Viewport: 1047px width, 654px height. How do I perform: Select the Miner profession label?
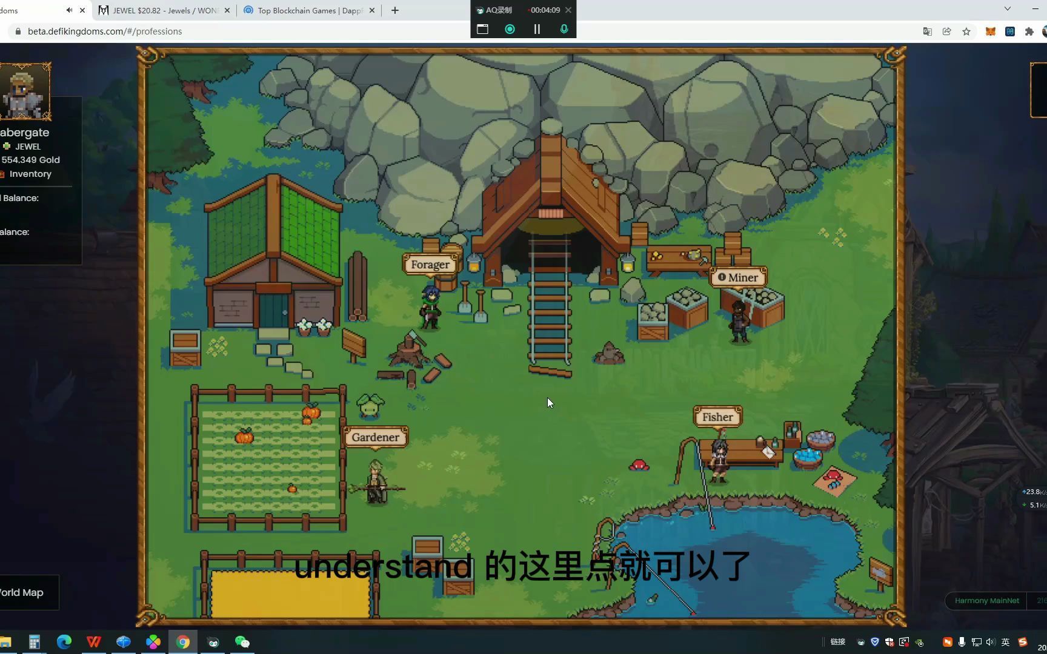point(738,277)
